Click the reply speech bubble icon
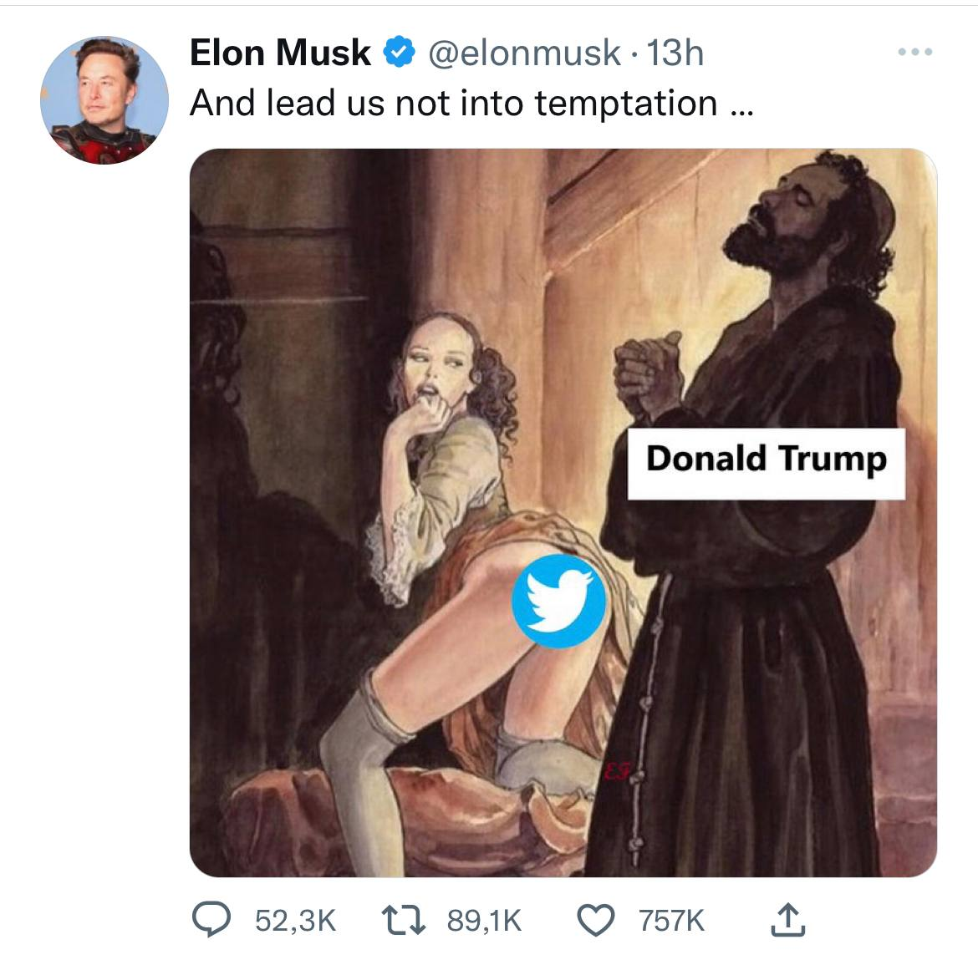The image size is (978, 965). point(211,920)
